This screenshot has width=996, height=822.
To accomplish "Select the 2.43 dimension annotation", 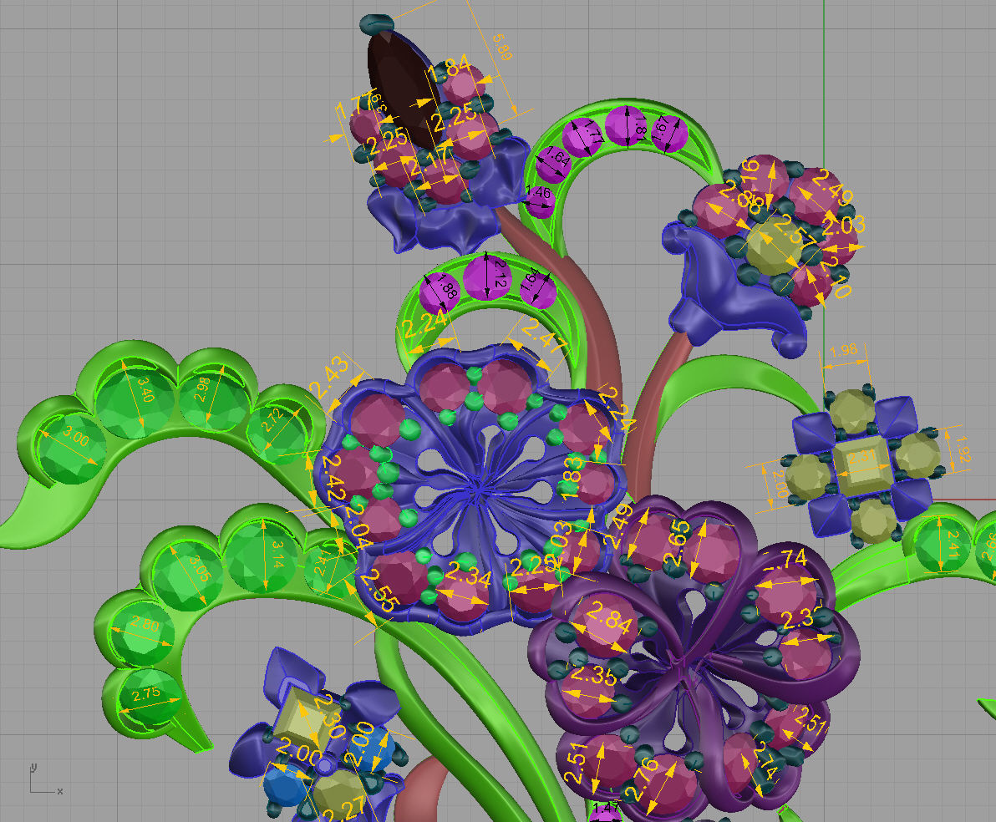I will [329, 377].
